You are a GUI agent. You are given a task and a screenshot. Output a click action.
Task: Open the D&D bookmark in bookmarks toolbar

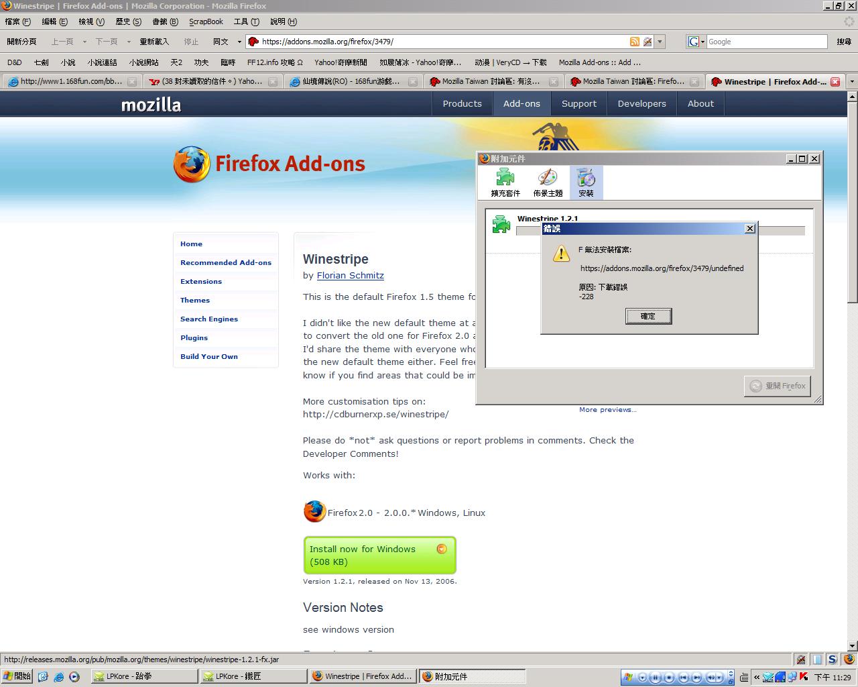[x=15, y=62]
